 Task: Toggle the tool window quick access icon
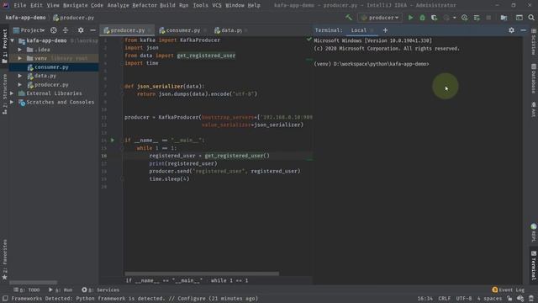coord(5,299)
